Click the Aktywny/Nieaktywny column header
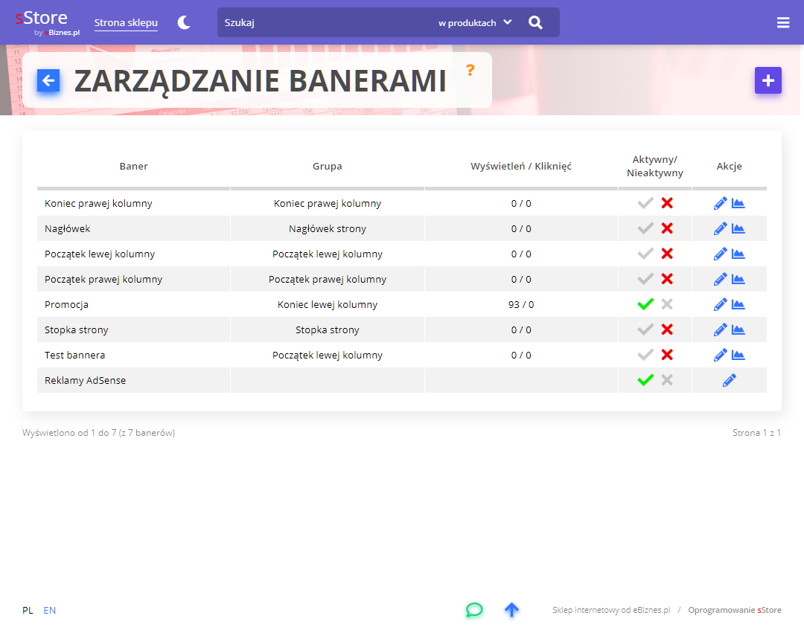 point(655,166)
